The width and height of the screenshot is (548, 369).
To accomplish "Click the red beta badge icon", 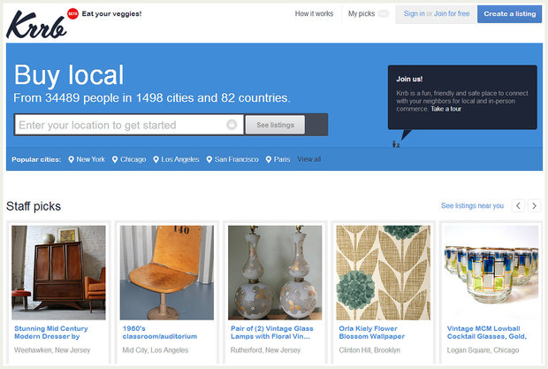I will [x=72, y=14].
